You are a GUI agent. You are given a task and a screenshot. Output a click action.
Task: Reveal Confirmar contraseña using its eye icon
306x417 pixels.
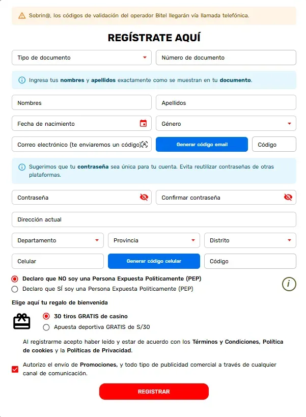pos(288,197)
